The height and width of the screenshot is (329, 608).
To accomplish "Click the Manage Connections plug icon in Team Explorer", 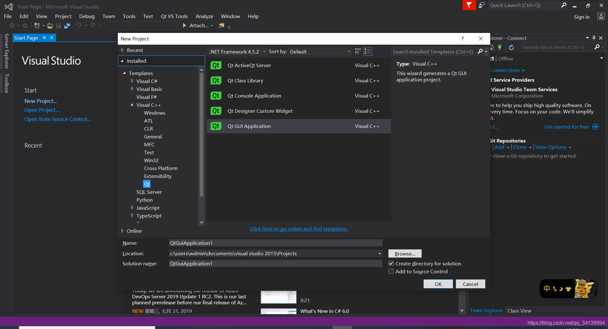I will (500, 47).
